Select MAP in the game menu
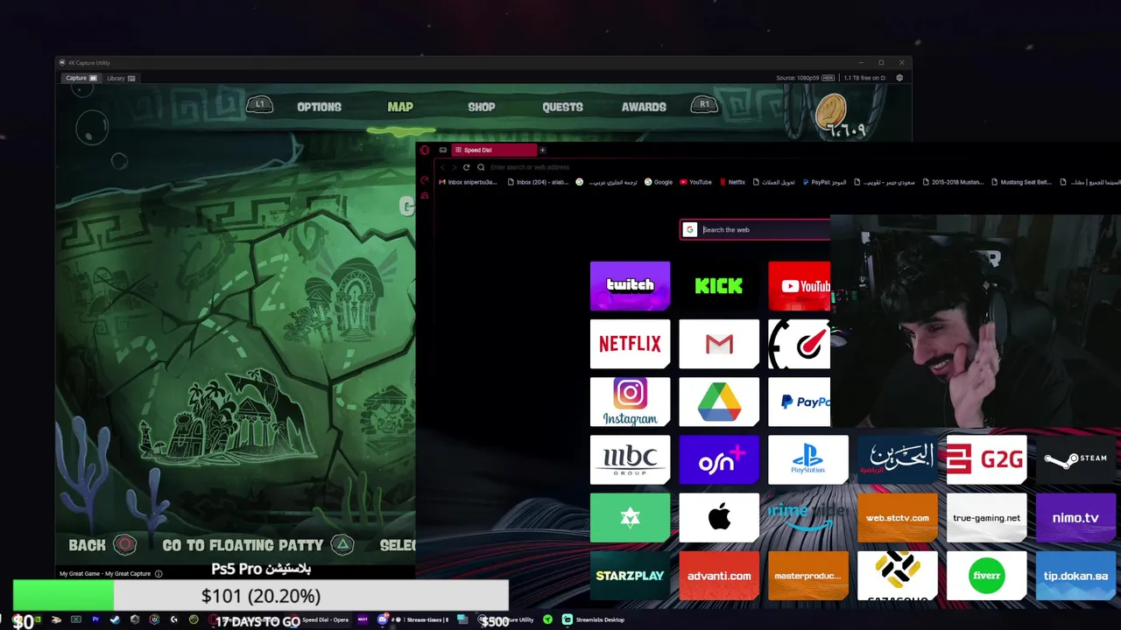The image size is (1121, 630). pos(400,107)
